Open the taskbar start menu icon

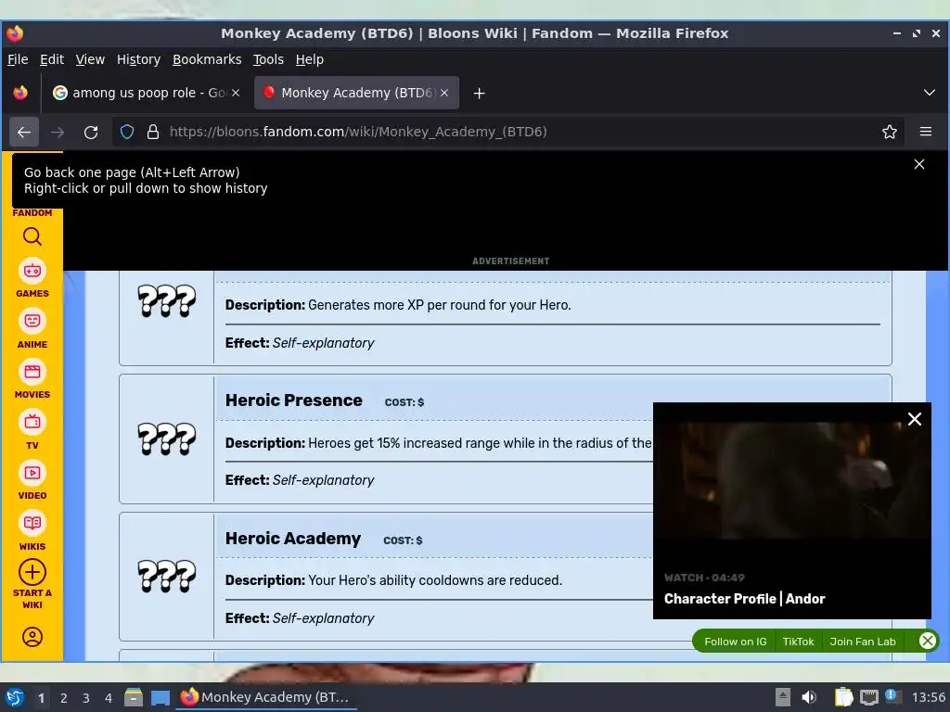(15, 697)
